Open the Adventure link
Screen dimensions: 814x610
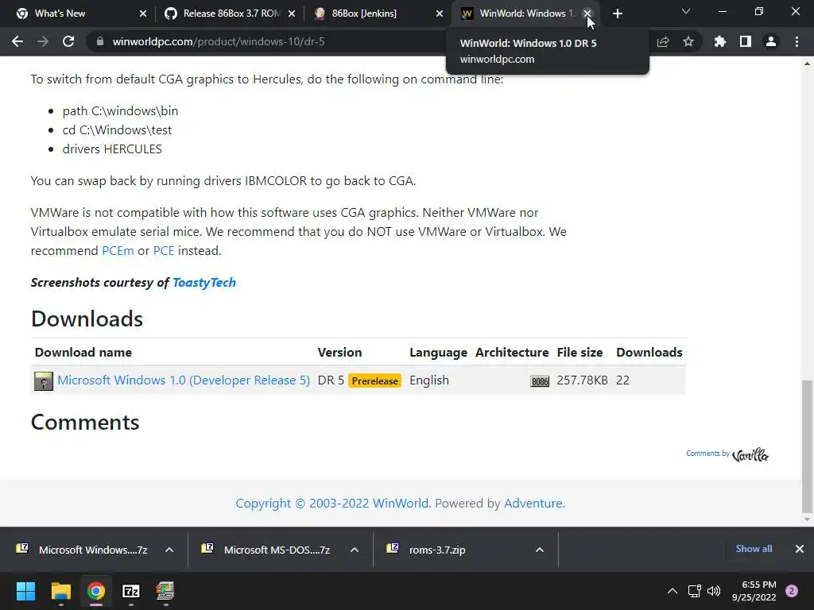pyautogui.click(x=534, y=503)
